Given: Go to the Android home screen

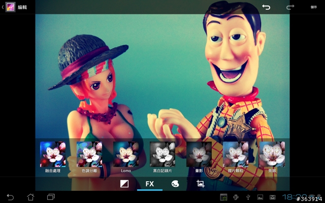Looking at the screenshot, I should coord(30,197).
